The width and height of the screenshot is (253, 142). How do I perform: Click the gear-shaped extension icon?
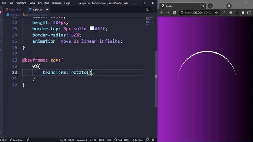[230, 13]
